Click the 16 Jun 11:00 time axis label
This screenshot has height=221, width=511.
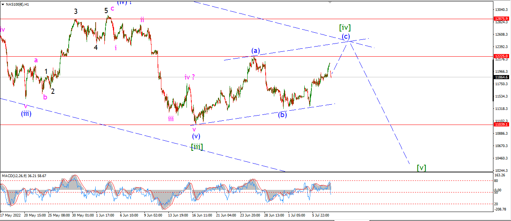[x=202, y=215]
